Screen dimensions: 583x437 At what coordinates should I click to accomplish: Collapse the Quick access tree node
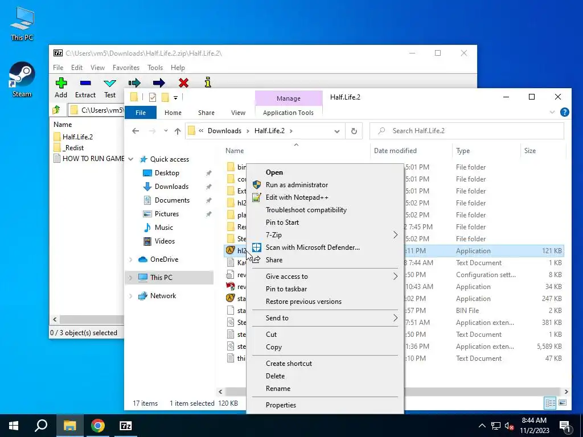[x=131, y=159]
